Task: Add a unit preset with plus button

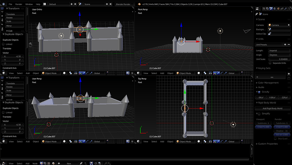Action: point(285,45)
